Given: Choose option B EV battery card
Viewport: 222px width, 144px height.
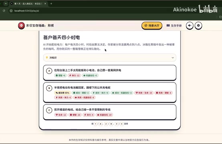Looking at the screenshot, I should click(110, 92).
